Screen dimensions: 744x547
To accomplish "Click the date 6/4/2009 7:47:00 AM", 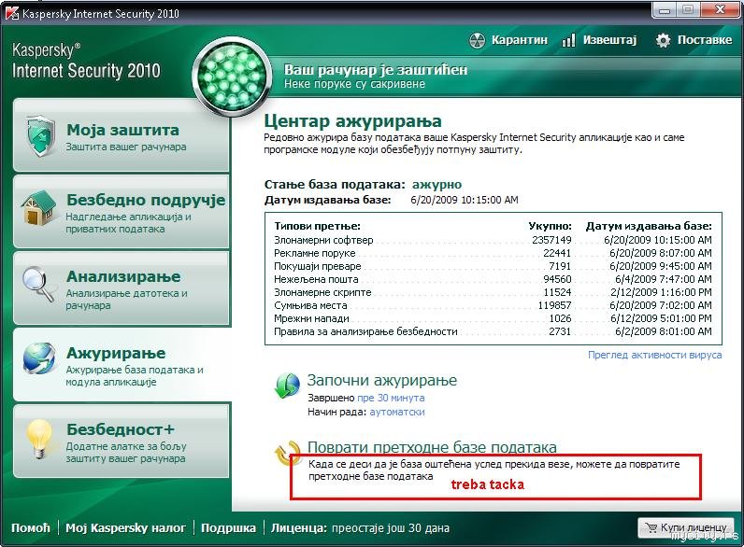I will click(664, 279).
